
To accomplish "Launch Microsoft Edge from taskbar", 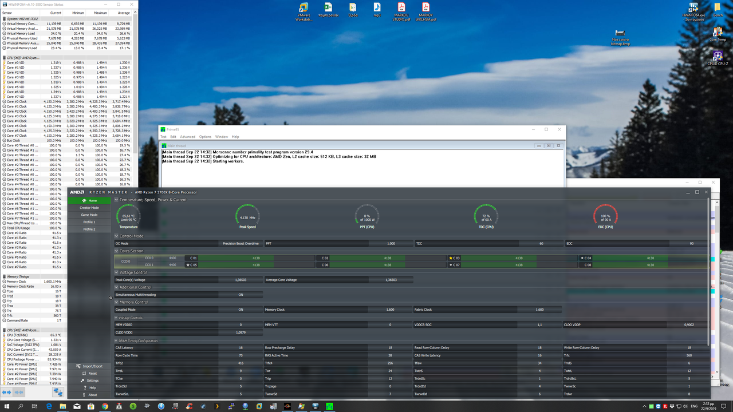I will point(49,406).
